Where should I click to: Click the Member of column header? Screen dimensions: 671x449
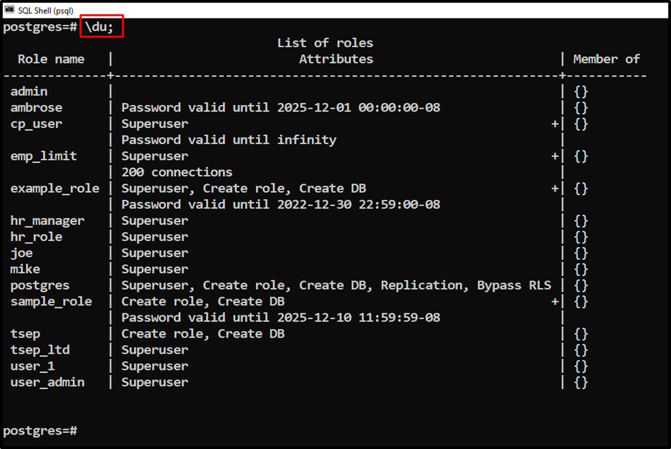coord(606,59)
